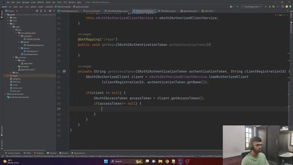The image size is (293, 165).
Task: Collapse the Model package node
Action: click(x=19, y=42)
